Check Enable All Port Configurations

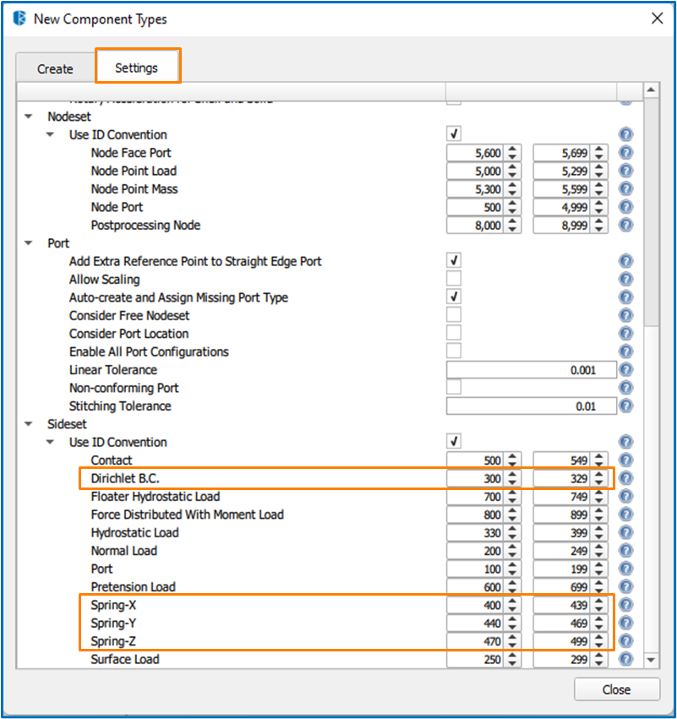454,351
